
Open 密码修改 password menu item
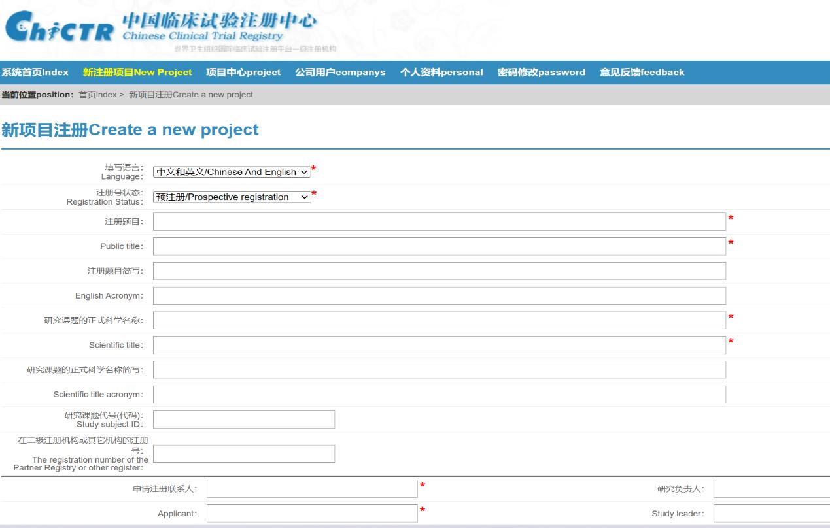click(541, 73)
